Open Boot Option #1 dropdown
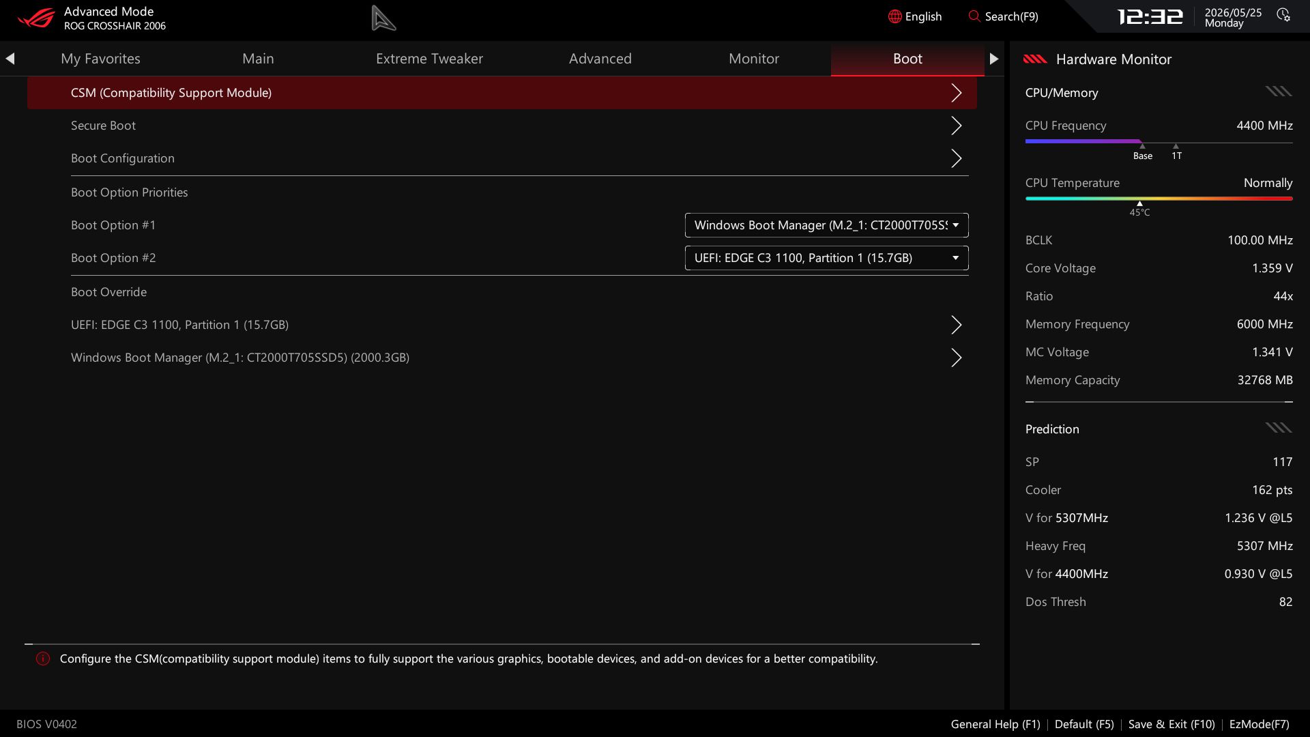This screenshot has width=1310, height=737. pos(826,225)
